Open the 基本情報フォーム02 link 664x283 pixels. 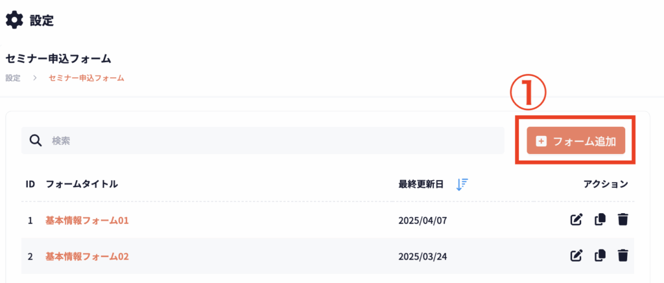(x=87, y=256)
